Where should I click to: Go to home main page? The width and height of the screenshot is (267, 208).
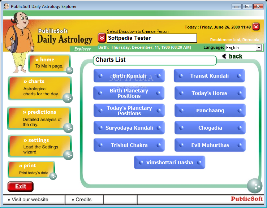click(50, 63)
